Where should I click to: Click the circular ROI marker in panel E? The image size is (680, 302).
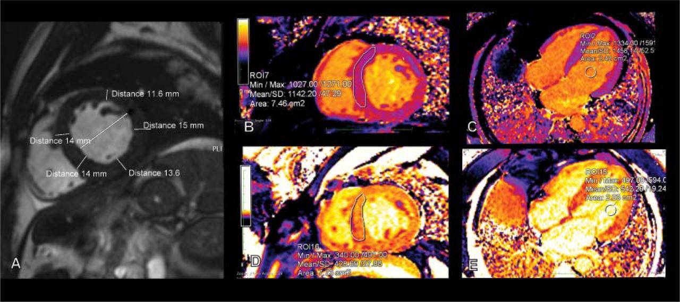[x=611, y=210]
